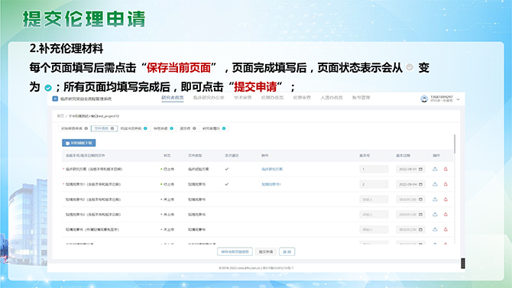
Task: Select 伦理审查 navigation tab
Action: pyautogui.click(x=302, y=98)
